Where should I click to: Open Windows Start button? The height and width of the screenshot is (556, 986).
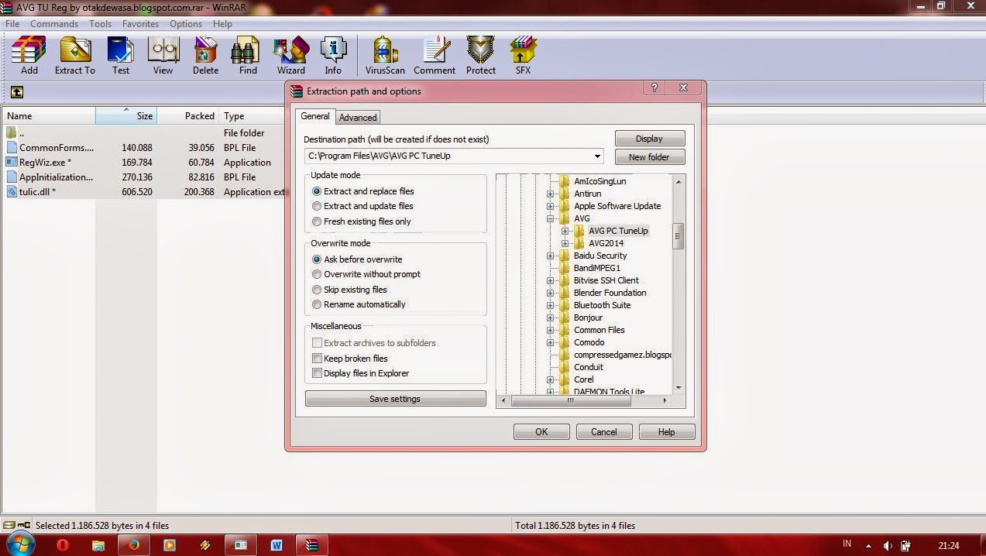click(x=21, y=545)
